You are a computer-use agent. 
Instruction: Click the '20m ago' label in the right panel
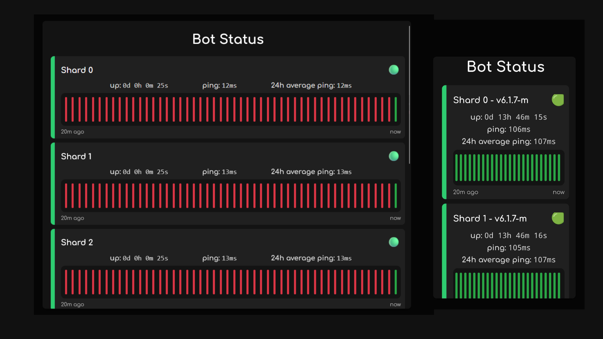(465, 192)
